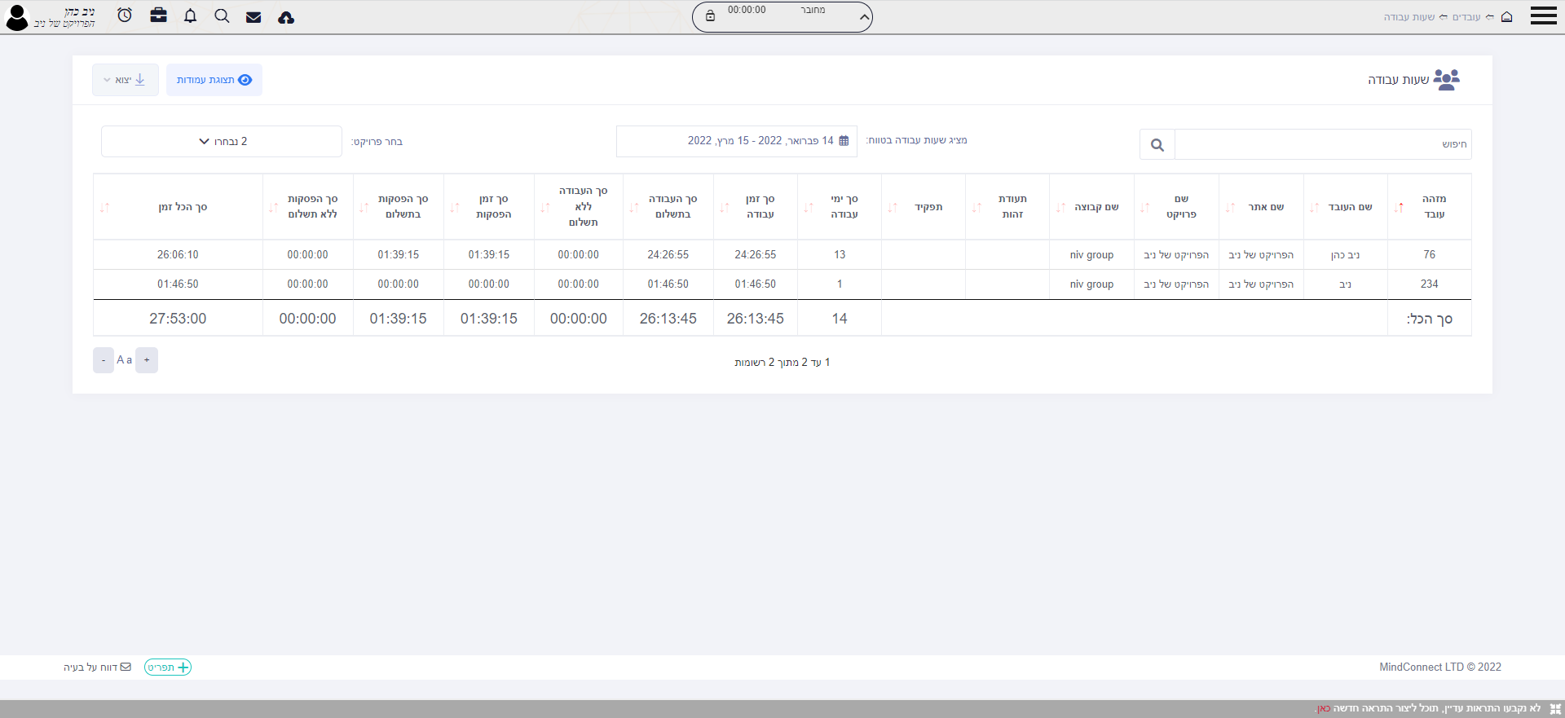Increase the font size with plus
This screenshot has height=718, width=1565.
coord(147,360)
